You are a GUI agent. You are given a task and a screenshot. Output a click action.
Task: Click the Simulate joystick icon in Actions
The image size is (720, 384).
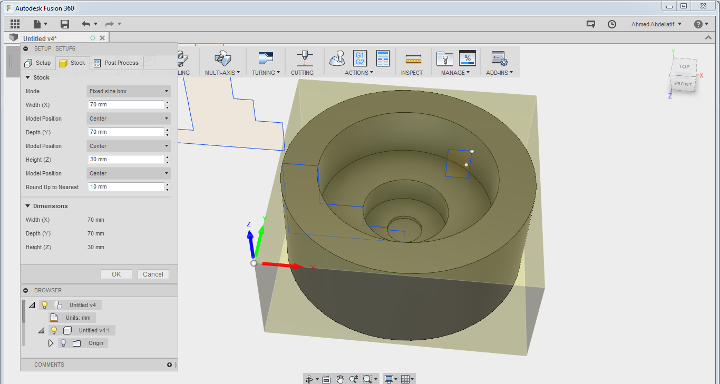[x=337, y=58]
